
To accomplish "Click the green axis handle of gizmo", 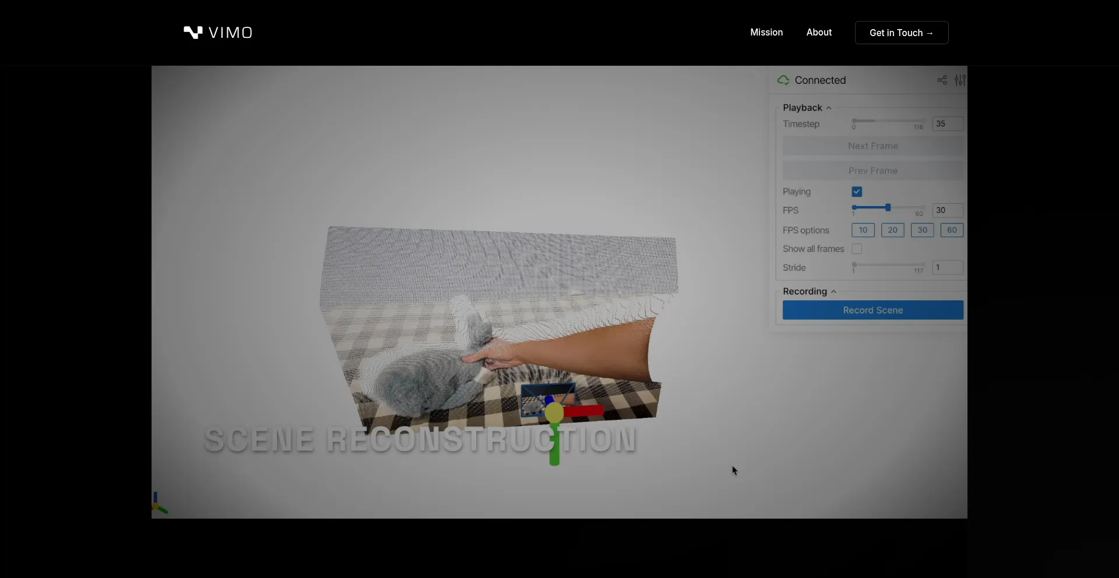I will point(554,448).
